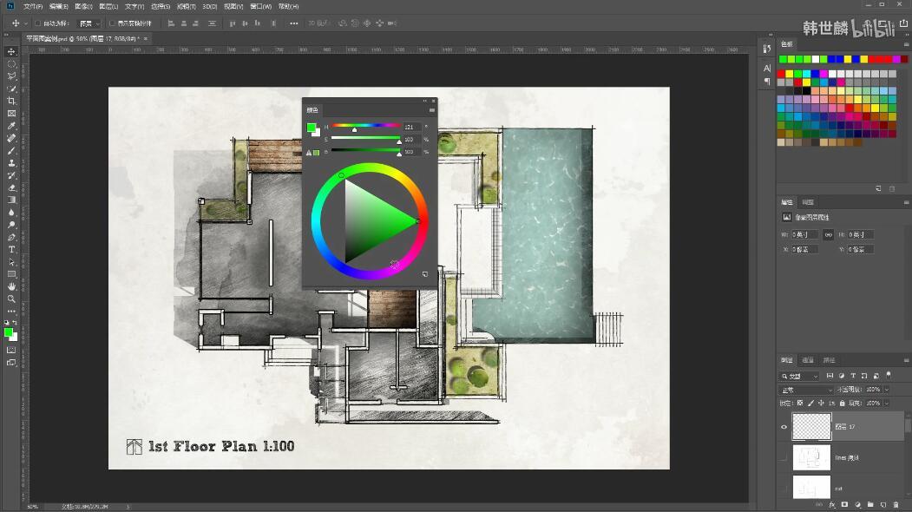The height and width of the screenshot is (512, 912).
Task: Enable 自动选择 checkbox in options bar
Action: (37, 23)
